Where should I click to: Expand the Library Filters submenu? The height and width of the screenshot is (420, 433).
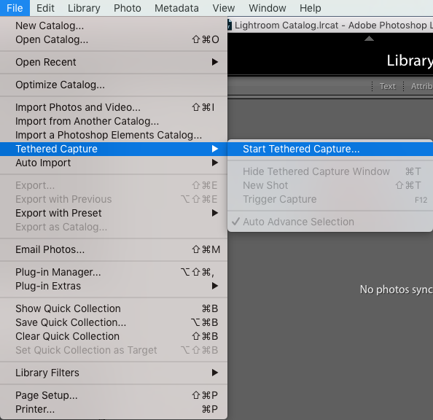click(114, 373)
